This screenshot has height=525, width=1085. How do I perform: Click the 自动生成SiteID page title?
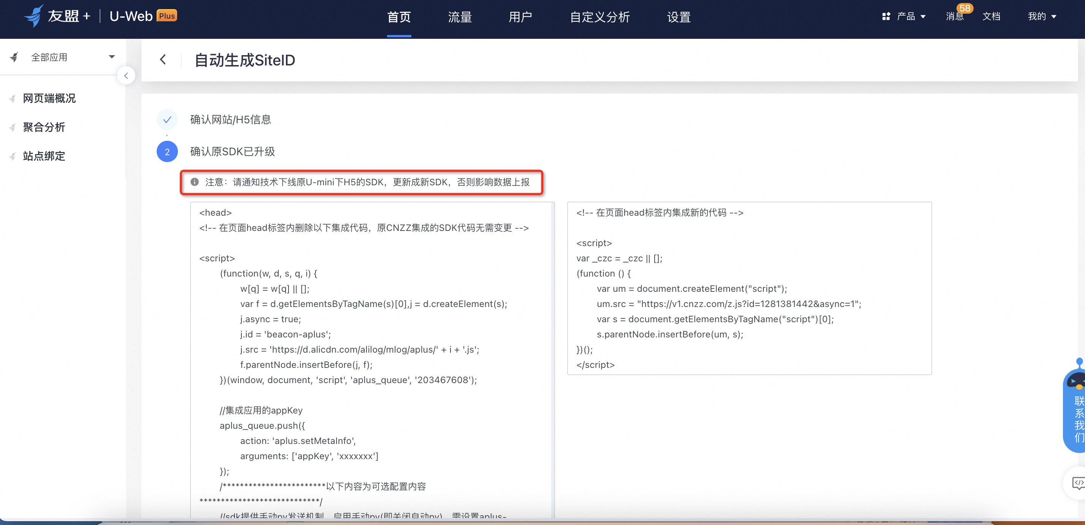[x=245, y=60]
